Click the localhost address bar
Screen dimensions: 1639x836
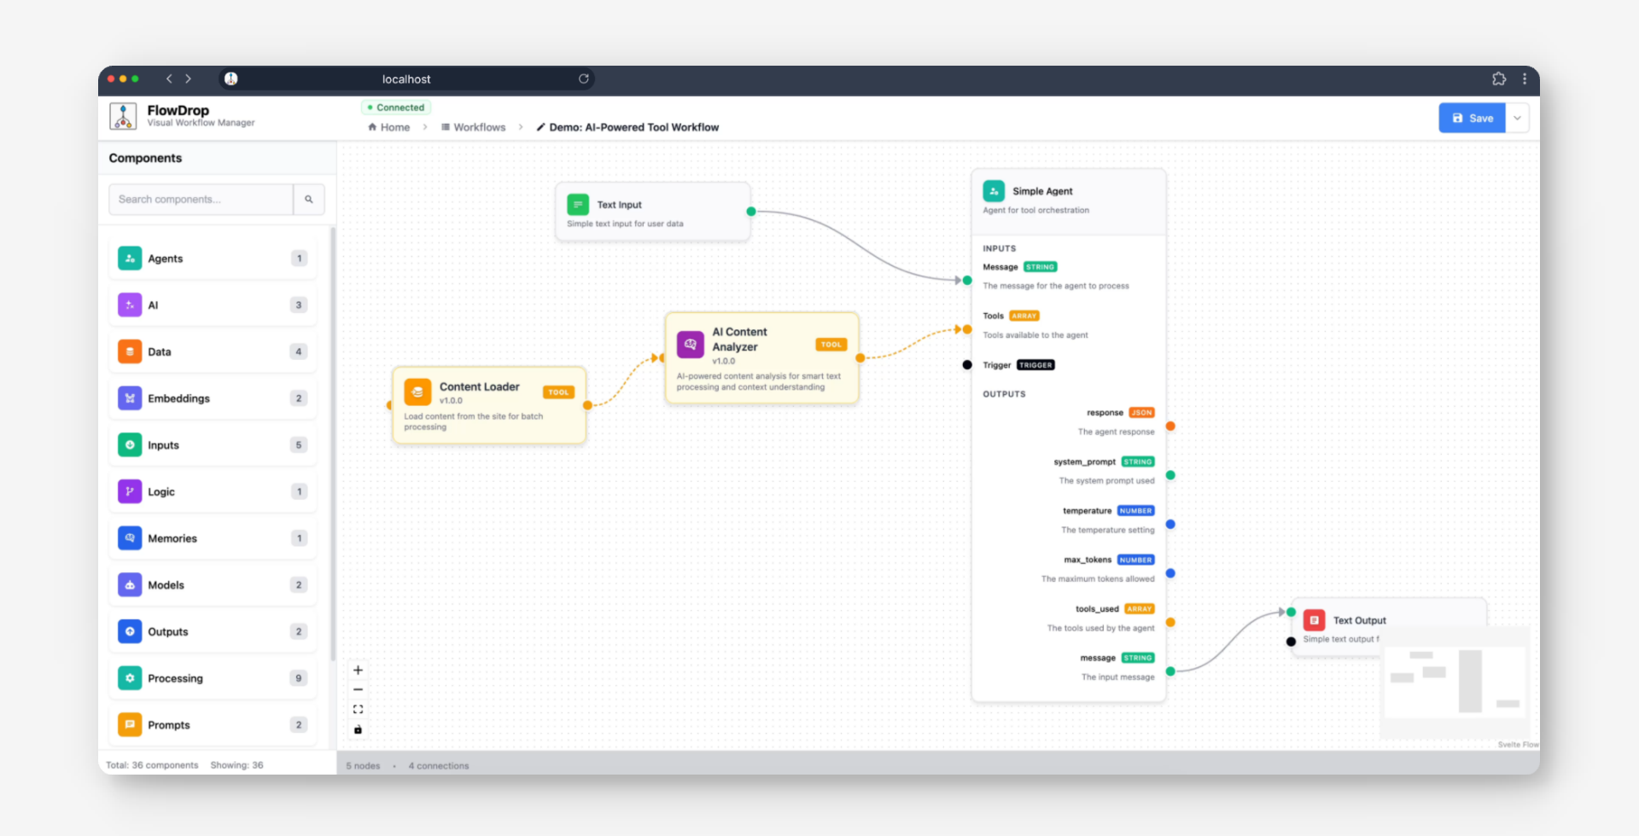click(x=406, y=78)
